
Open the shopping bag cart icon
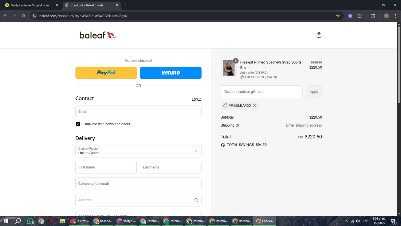coord(319,35)
